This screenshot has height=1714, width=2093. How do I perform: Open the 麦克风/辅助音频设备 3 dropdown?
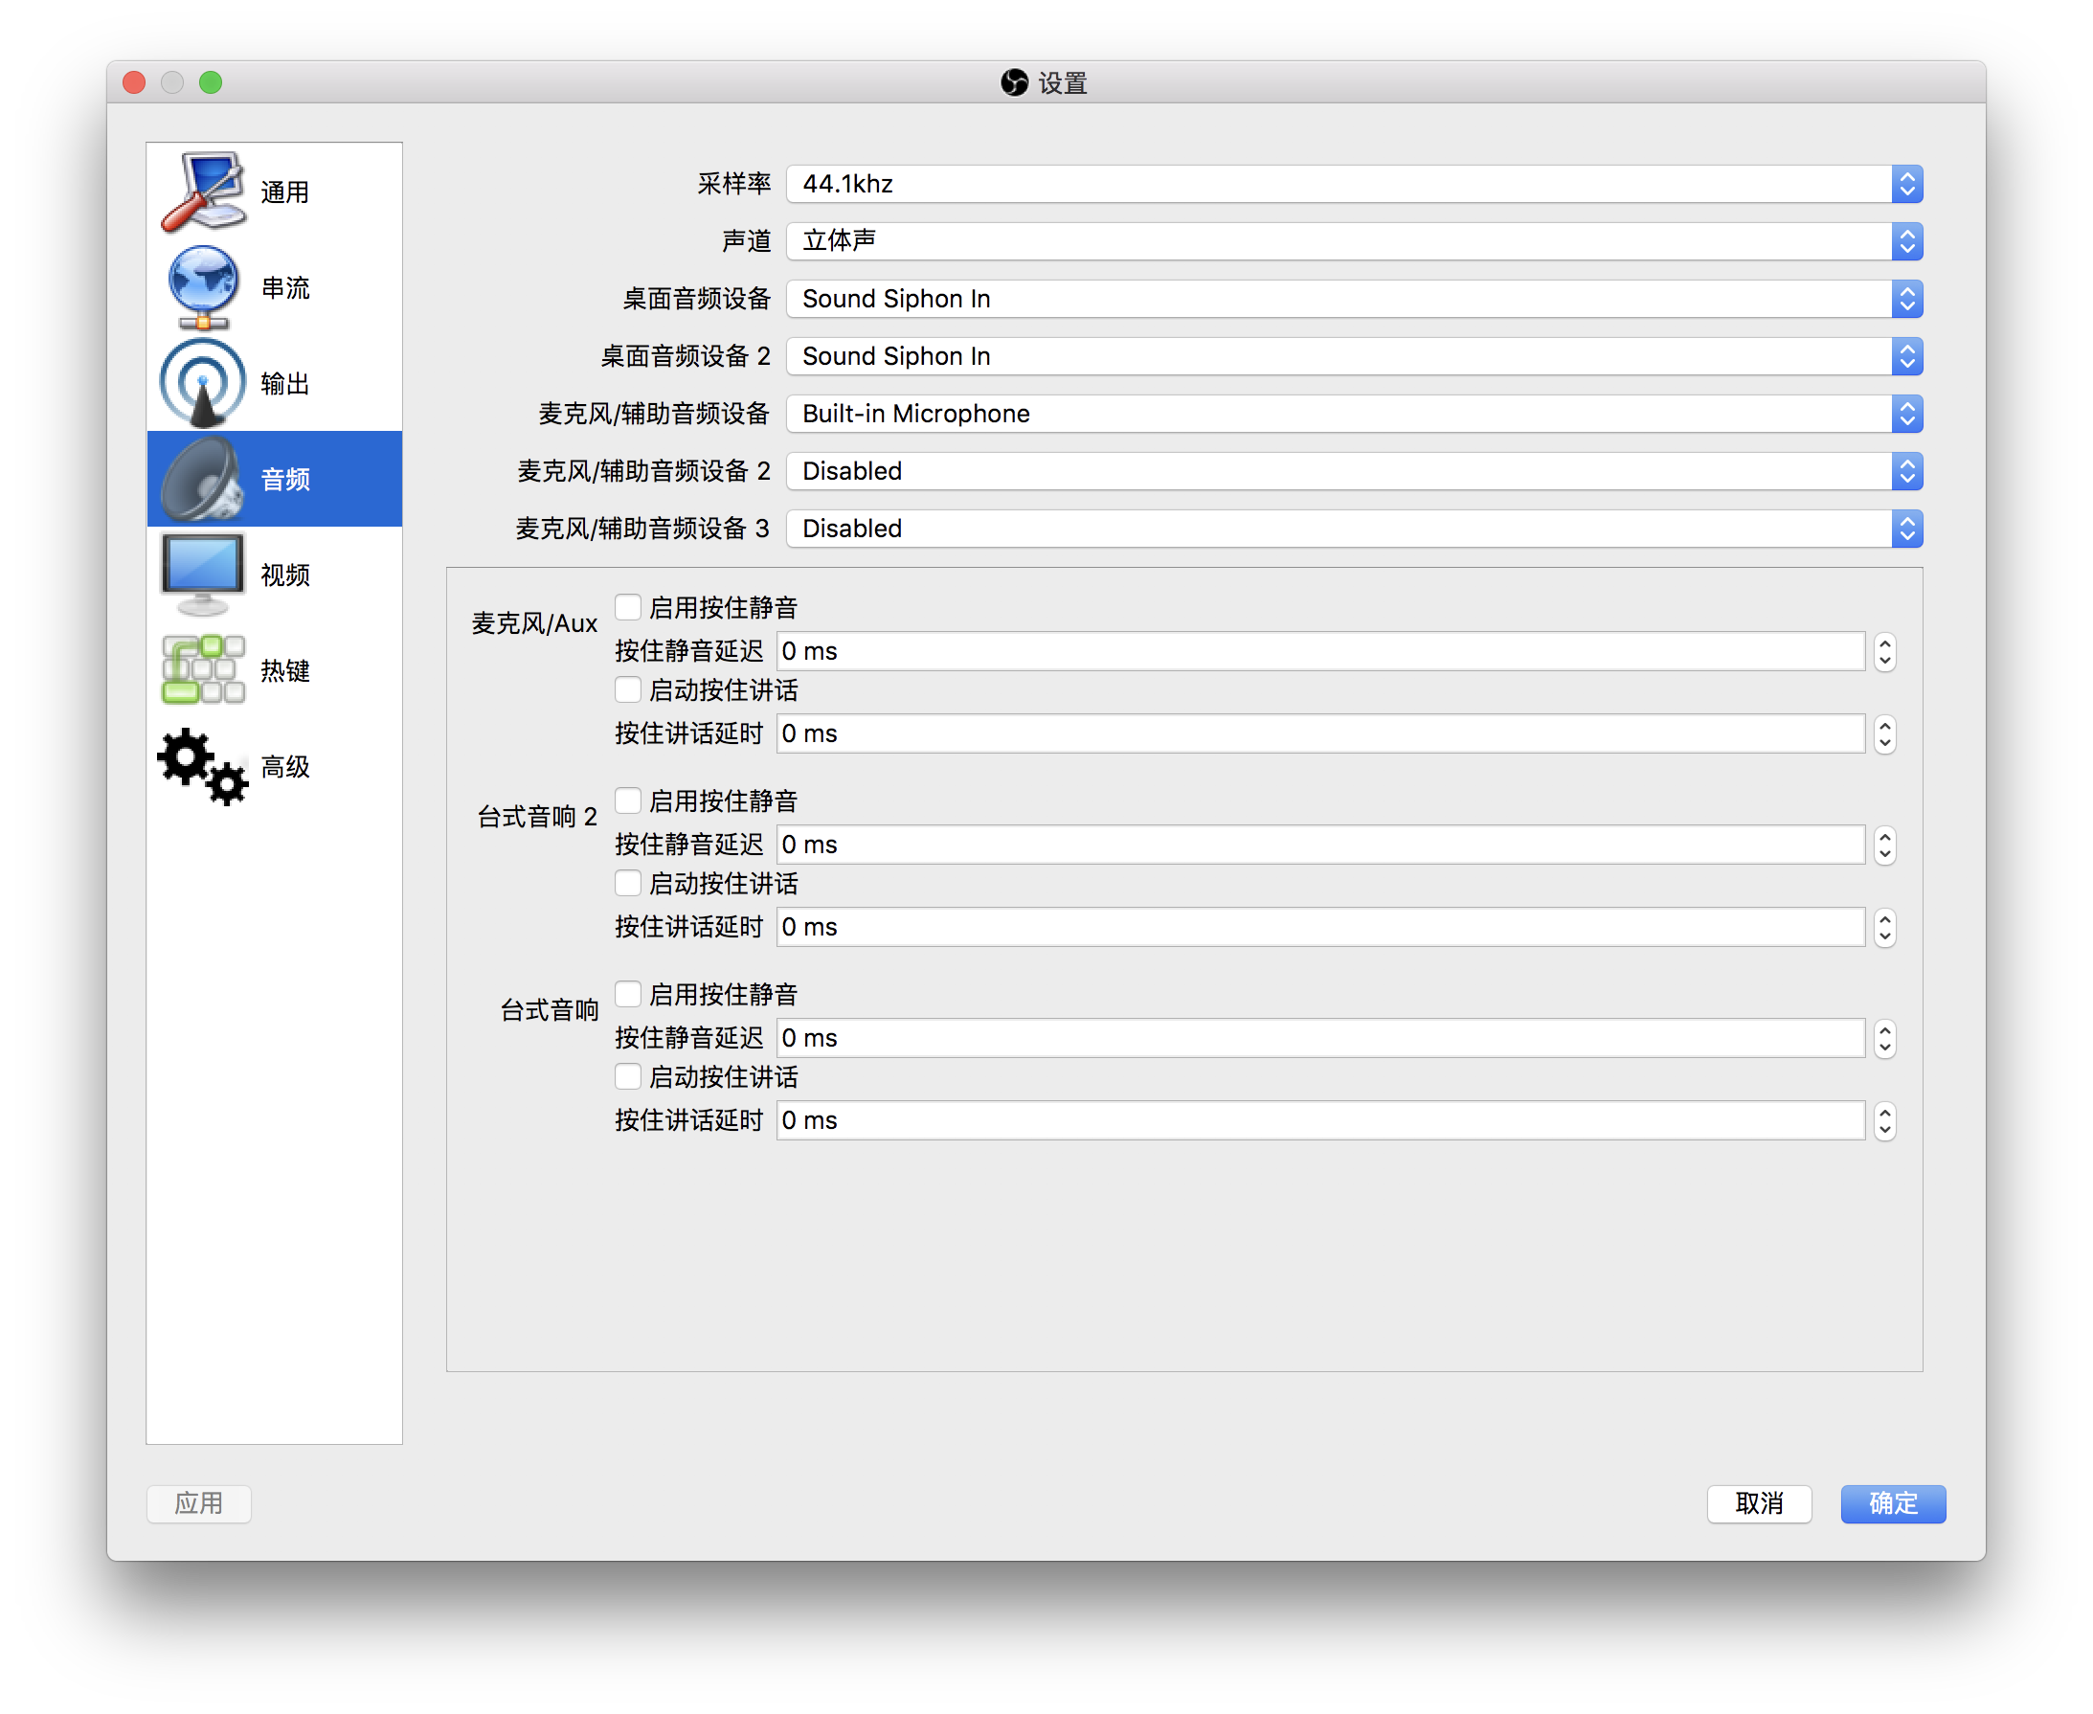point(1354,529)
